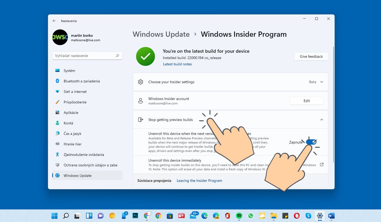Viewport: 381px width, 222px height.
Task: Open Photos app from taskbar
Action: pos(262,216)
